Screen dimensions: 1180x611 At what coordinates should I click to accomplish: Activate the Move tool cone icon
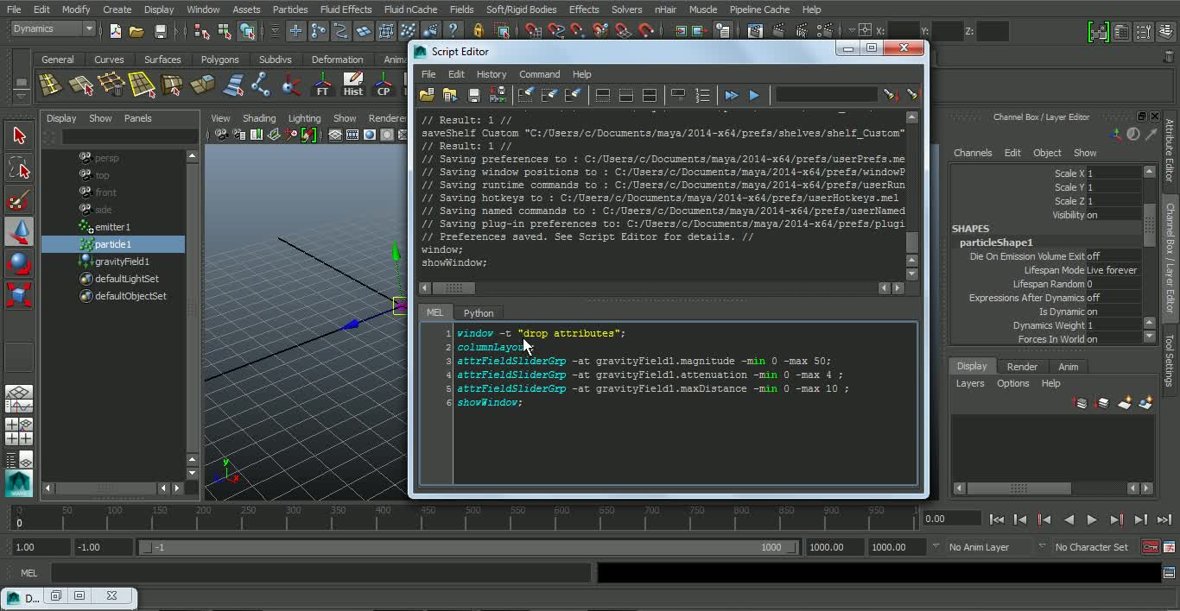[x=19, y=231]
